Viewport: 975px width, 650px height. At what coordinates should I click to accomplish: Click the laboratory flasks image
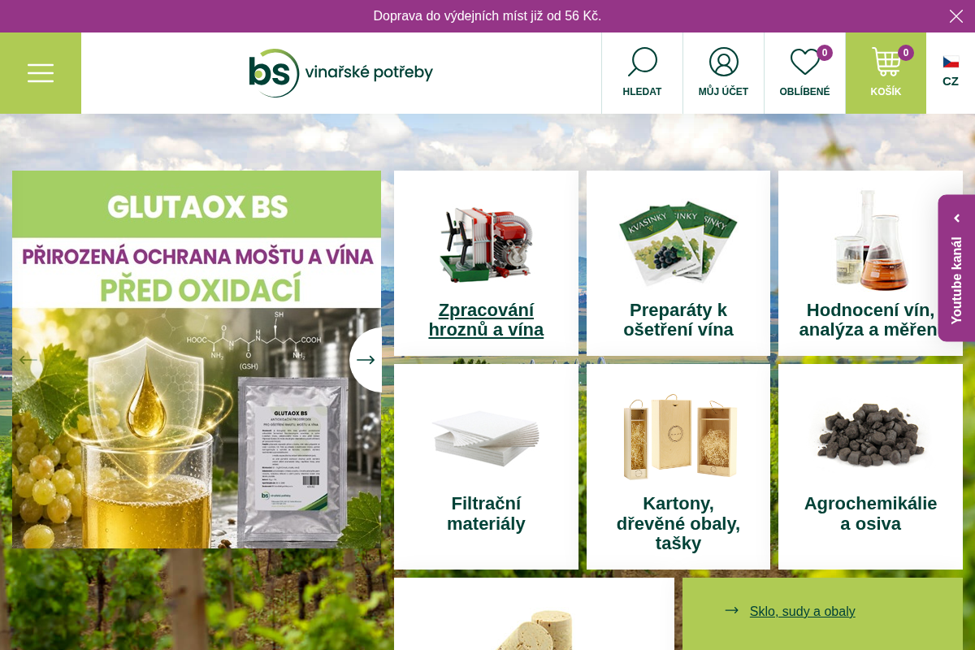tap(870, 240)
